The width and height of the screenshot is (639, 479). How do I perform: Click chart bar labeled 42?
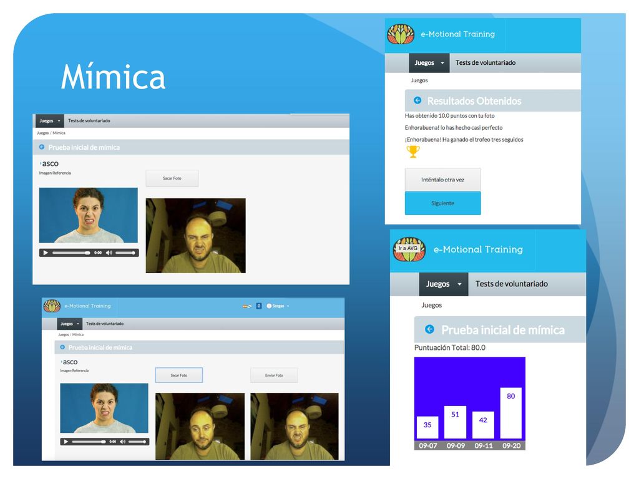coord(483,425)
